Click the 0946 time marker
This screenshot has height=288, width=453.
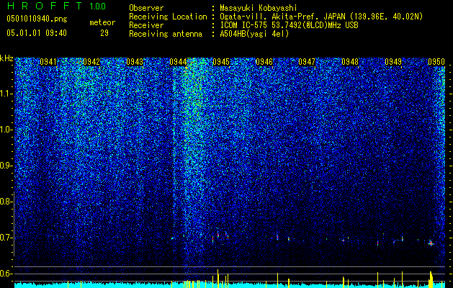(x=264, y=62)
